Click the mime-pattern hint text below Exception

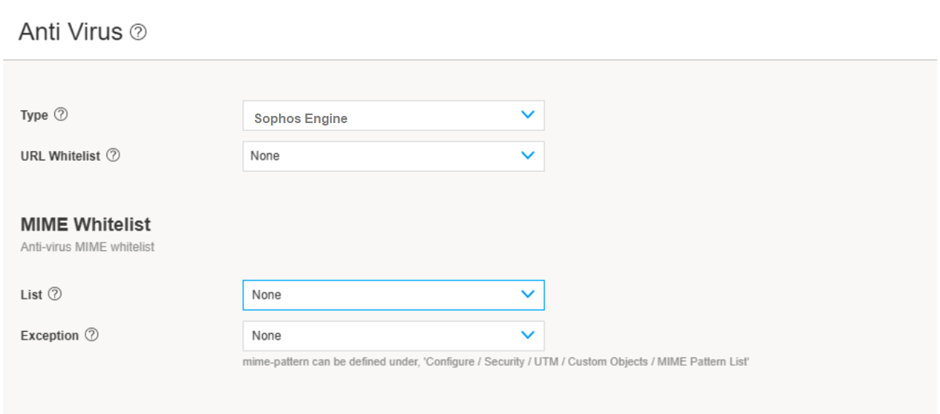pyautogui.click(x=496, y=362)
